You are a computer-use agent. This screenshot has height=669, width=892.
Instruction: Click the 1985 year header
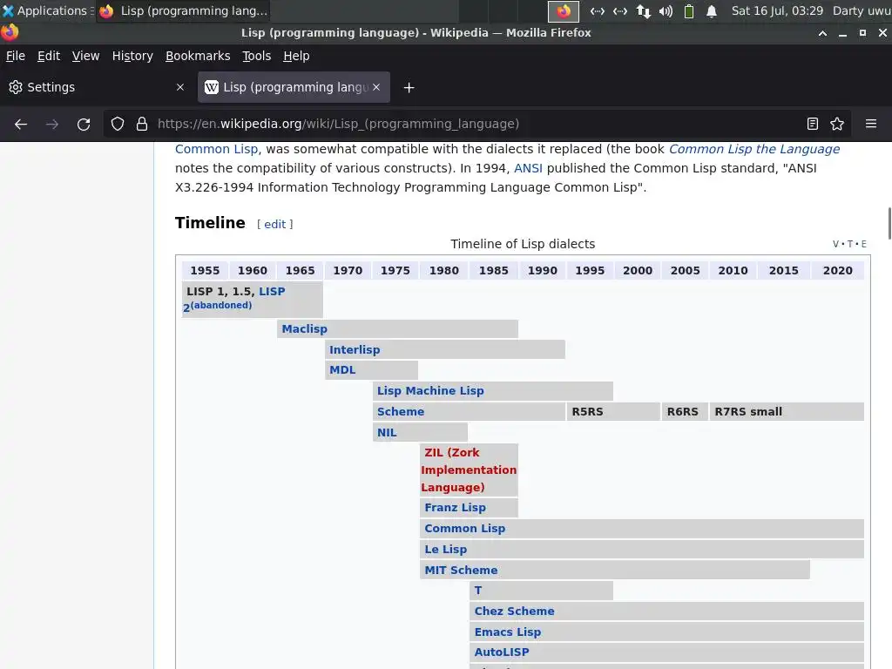pos(493,271)
